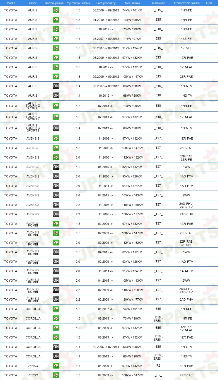The image size is (218, 380).
Task: Click the petrol icon in the Verso 1.6 1ZR-FAE row
Action: click(56, 366)
